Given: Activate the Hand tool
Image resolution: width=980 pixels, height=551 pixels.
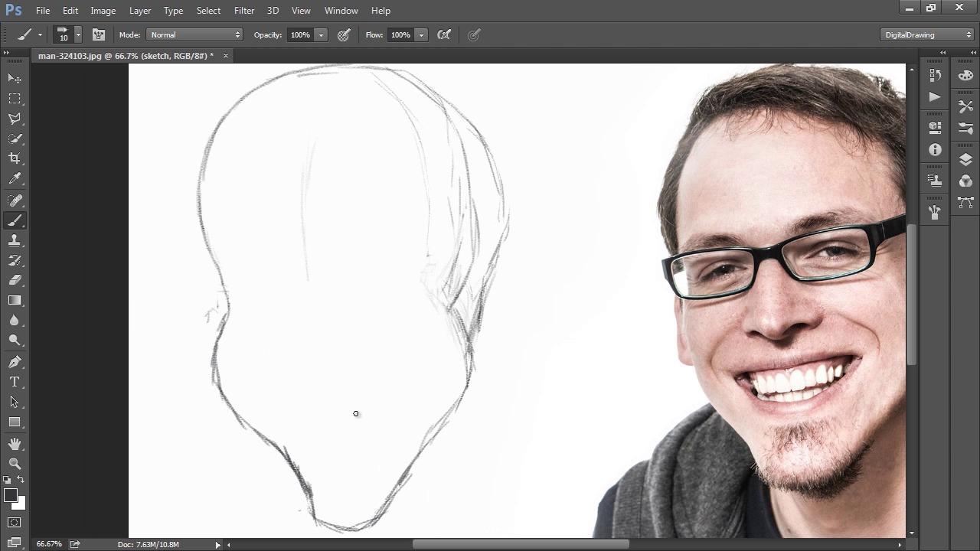Looking at the screenshot, I should (15, 444).
